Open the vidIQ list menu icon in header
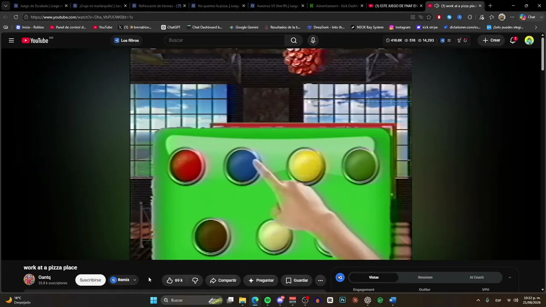Screen dimensions: 546x307 click(449, 40)
